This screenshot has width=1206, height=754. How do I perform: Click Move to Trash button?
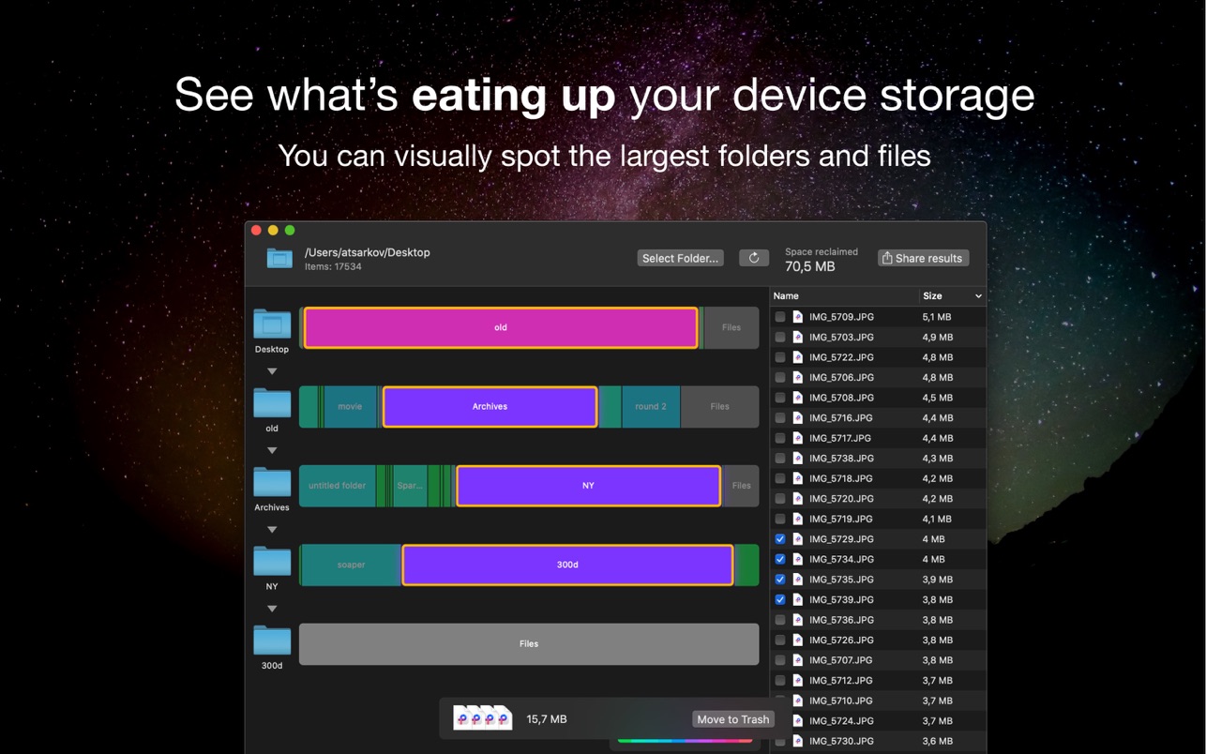pyautogui.click(x=733, y=719)
